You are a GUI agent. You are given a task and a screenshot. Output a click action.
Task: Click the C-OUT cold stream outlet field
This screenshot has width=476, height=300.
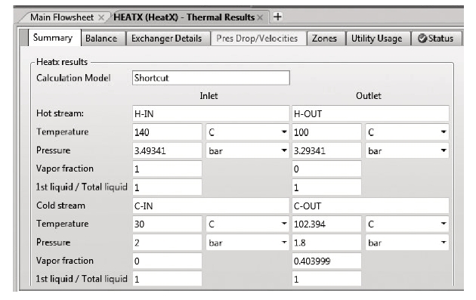coord(370,206)
